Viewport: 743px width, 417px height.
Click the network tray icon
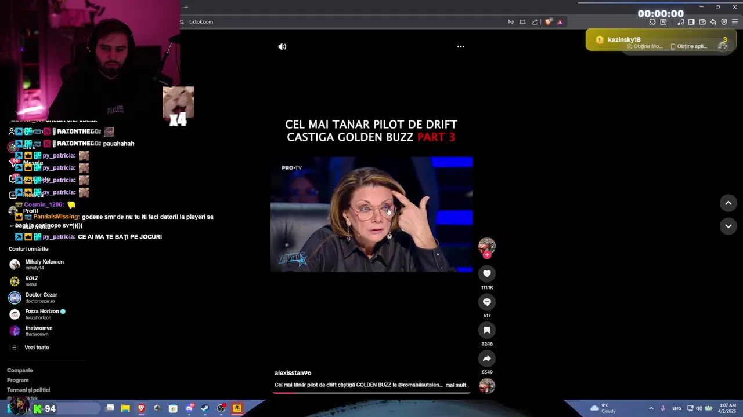pos(690,408)
